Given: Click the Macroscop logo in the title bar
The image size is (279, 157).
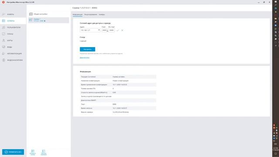Looking at the screenshot, I should pyautogui.click(x=3, y=2).
